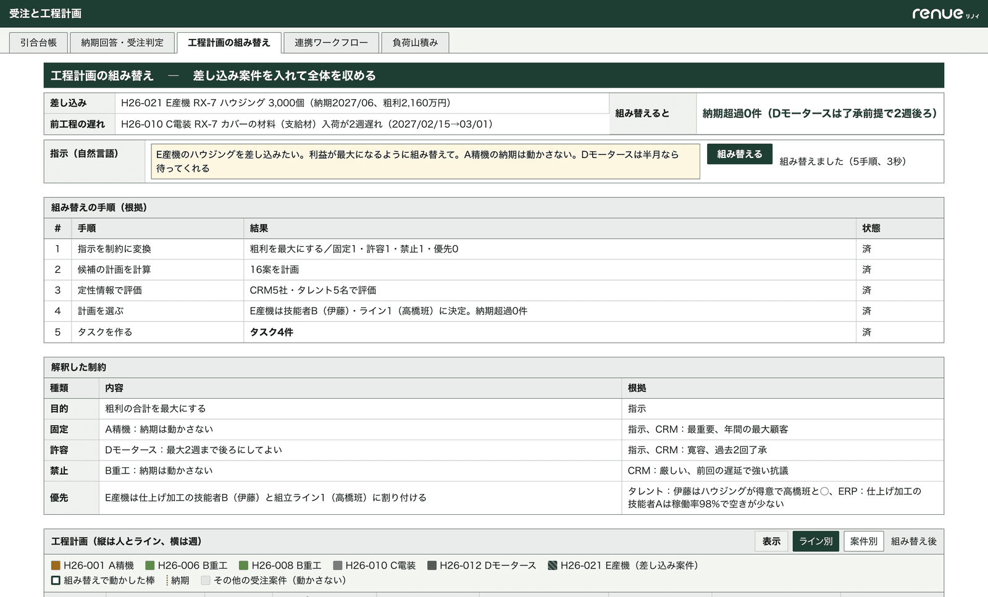Select the 工程計画の組み替え tab
988x597 pixels.
coord(229,43)
